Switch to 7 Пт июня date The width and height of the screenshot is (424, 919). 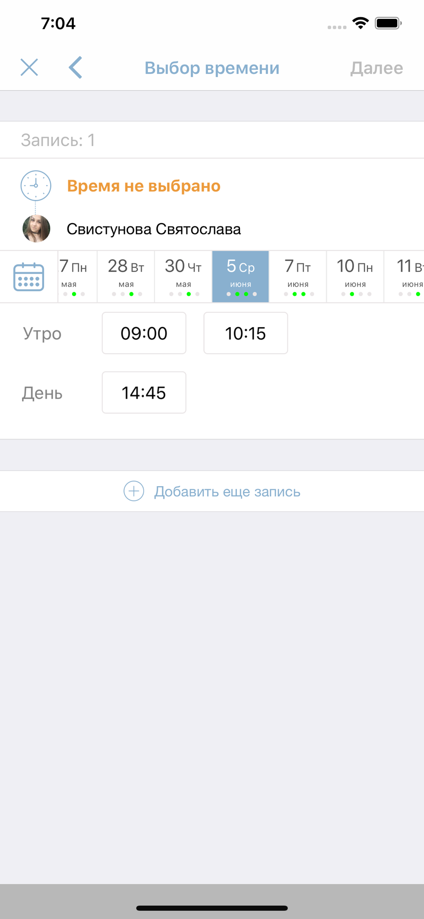point(298,277)
